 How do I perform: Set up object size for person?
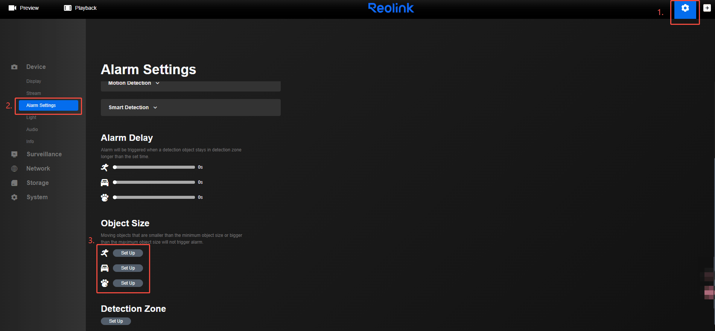point(128,253)
